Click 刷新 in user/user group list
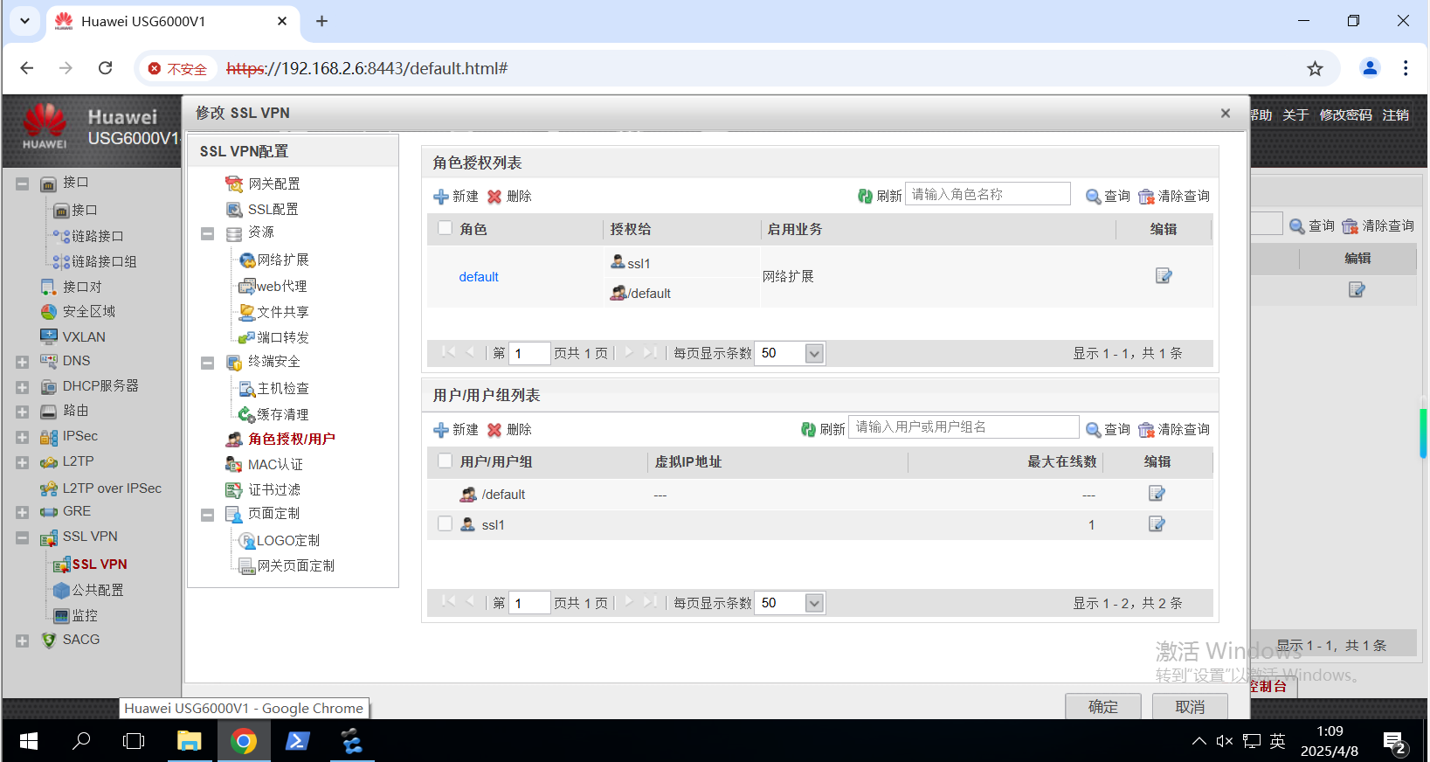Image resolution: width=1430 pixels, height=762 pixels. [x=823, y=430]
